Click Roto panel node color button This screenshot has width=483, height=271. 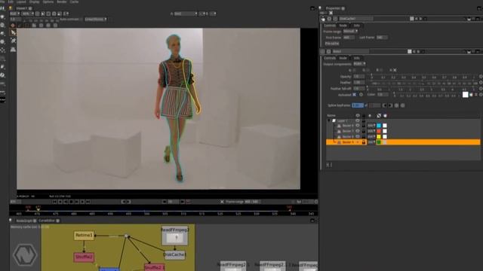tap(409, 51)
